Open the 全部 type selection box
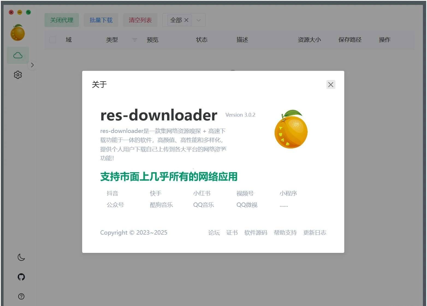Screen dimensions: 427x306 [x=176, y=20]
